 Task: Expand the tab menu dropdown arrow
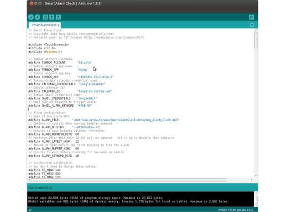(252, 25)
